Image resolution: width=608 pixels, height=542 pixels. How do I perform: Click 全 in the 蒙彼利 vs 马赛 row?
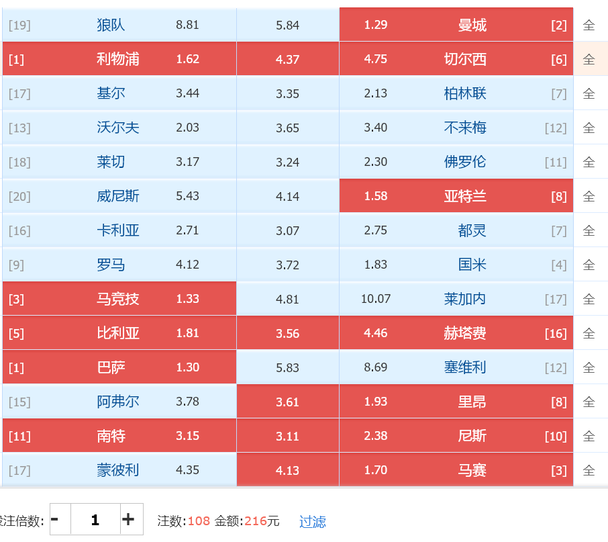click(589, 470)
